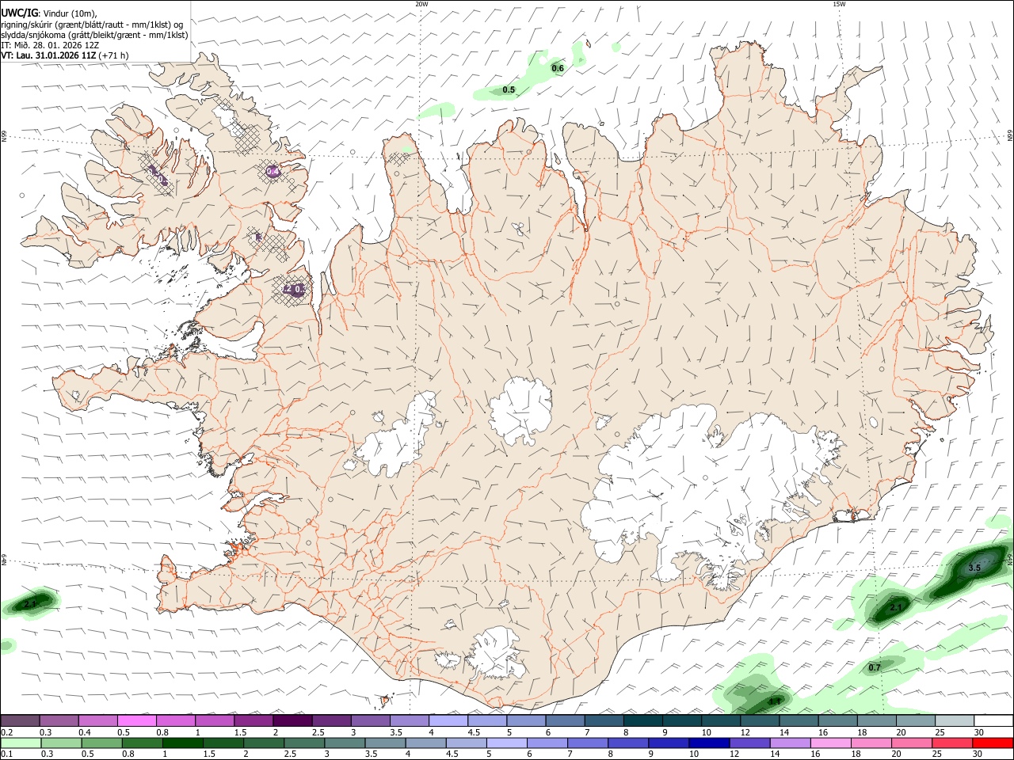The width and height of the screenshot is (1014, 760).
Task: Pick the light lavender 4 swatch in upper legend
Action: [449, 721]
